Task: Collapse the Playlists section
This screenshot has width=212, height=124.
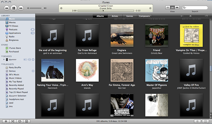Action: (x=2, y=64)
